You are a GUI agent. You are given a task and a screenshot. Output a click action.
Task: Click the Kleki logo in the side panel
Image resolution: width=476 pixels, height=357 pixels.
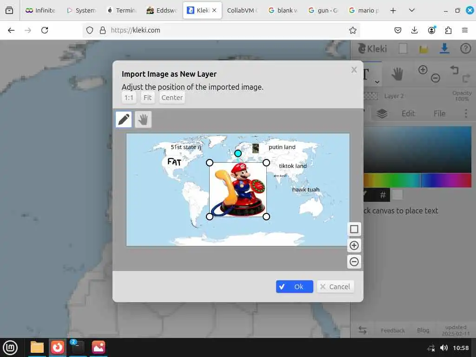click(372, 48)
